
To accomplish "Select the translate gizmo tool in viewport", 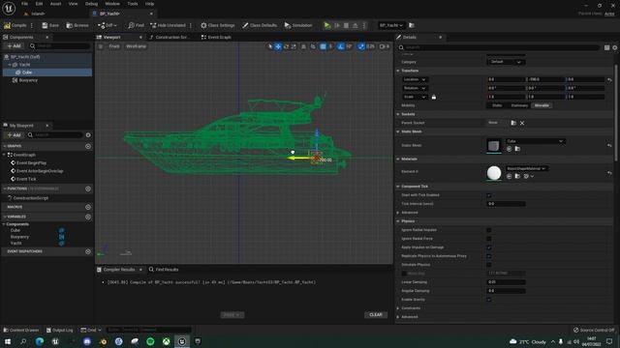I will [x=278, y=46].
